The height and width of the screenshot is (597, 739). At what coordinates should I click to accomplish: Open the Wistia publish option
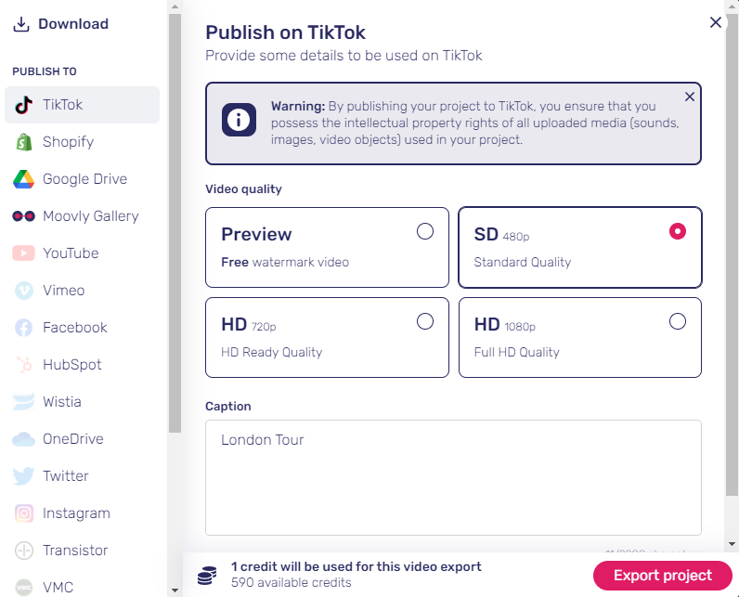pos(60,402)
